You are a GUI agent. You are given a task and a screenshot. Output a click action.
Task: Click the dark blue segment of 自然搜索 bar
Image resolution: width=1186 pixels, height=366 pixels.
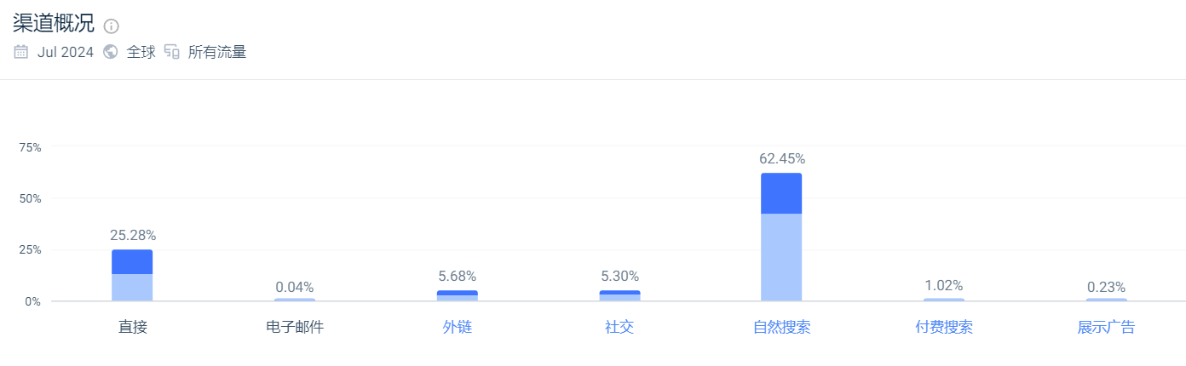tap(781, 193)
